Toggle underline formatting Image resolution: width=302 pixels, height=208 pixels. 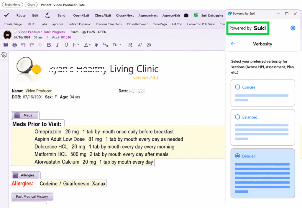(x=66, y=45)
